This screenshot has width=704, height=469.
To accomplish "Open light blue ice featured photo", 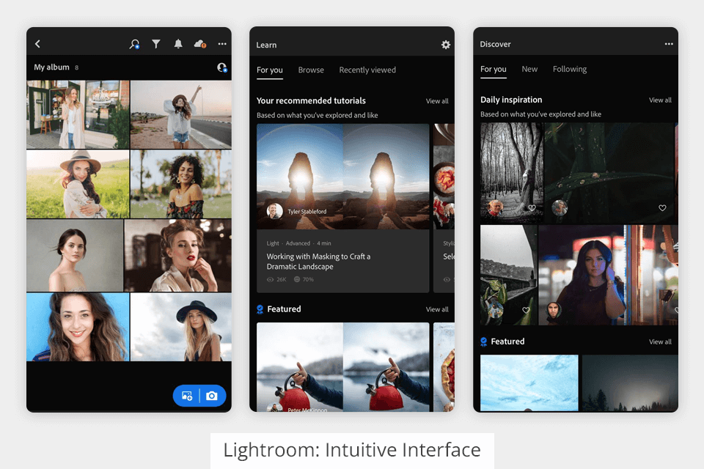I will coord(529,383).
